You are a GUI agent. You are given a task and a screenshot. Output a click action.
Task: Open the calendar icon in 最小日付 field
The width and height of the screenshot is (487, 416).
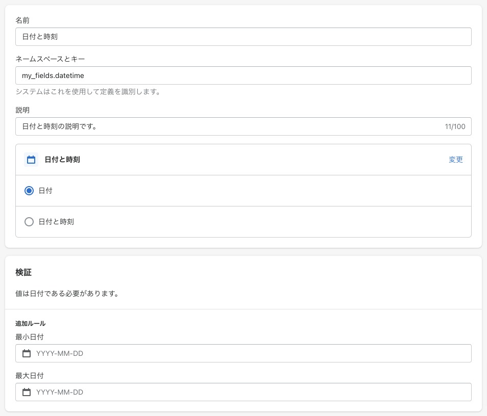[27, 353]
